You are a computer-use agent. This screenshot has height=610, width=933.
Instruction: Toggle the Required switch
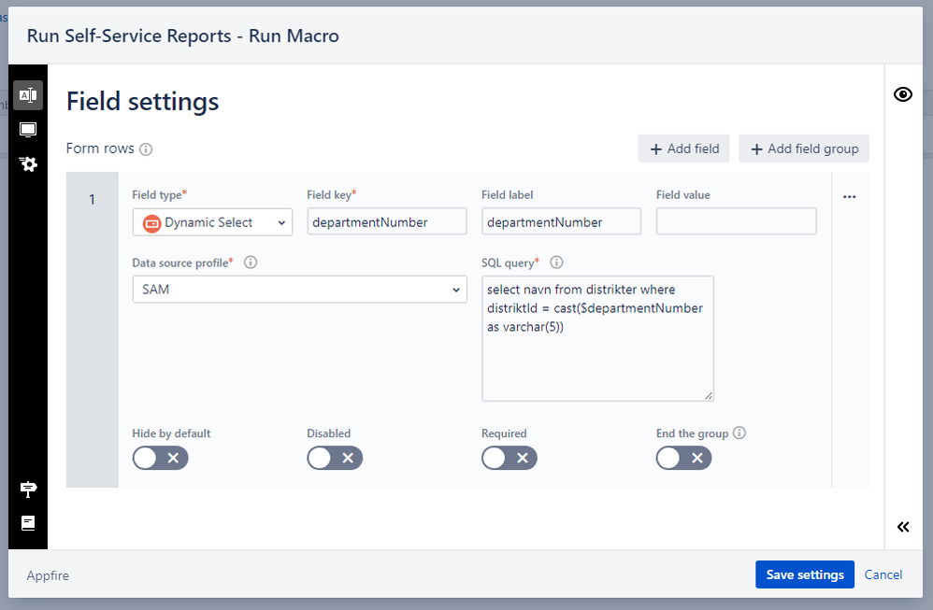510,458
